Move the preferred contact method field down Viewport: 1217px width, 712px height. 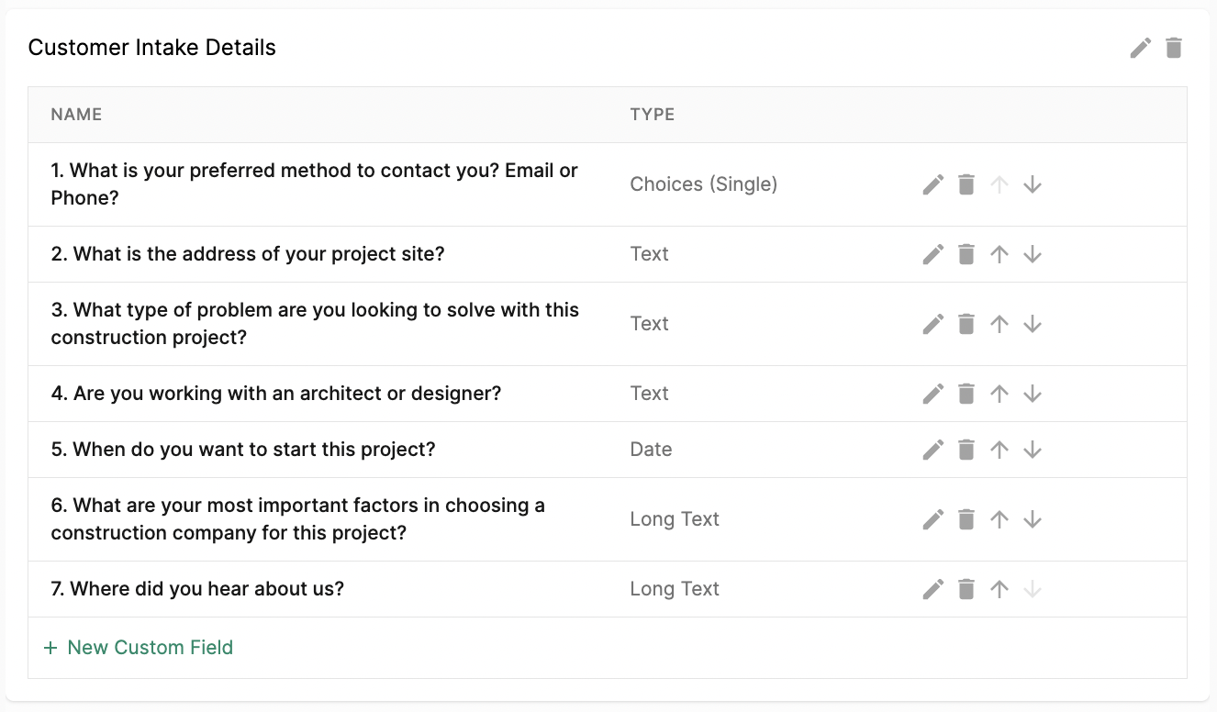click(1033, 184)
